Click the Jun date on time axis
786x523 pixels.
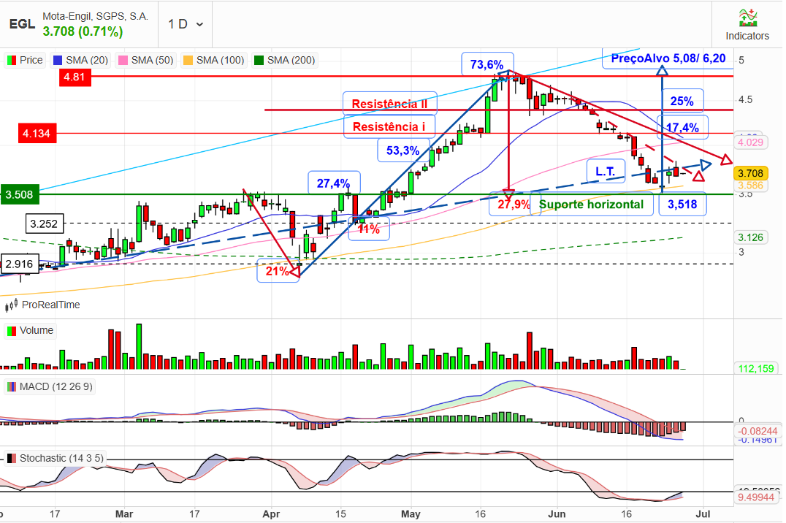557,514
